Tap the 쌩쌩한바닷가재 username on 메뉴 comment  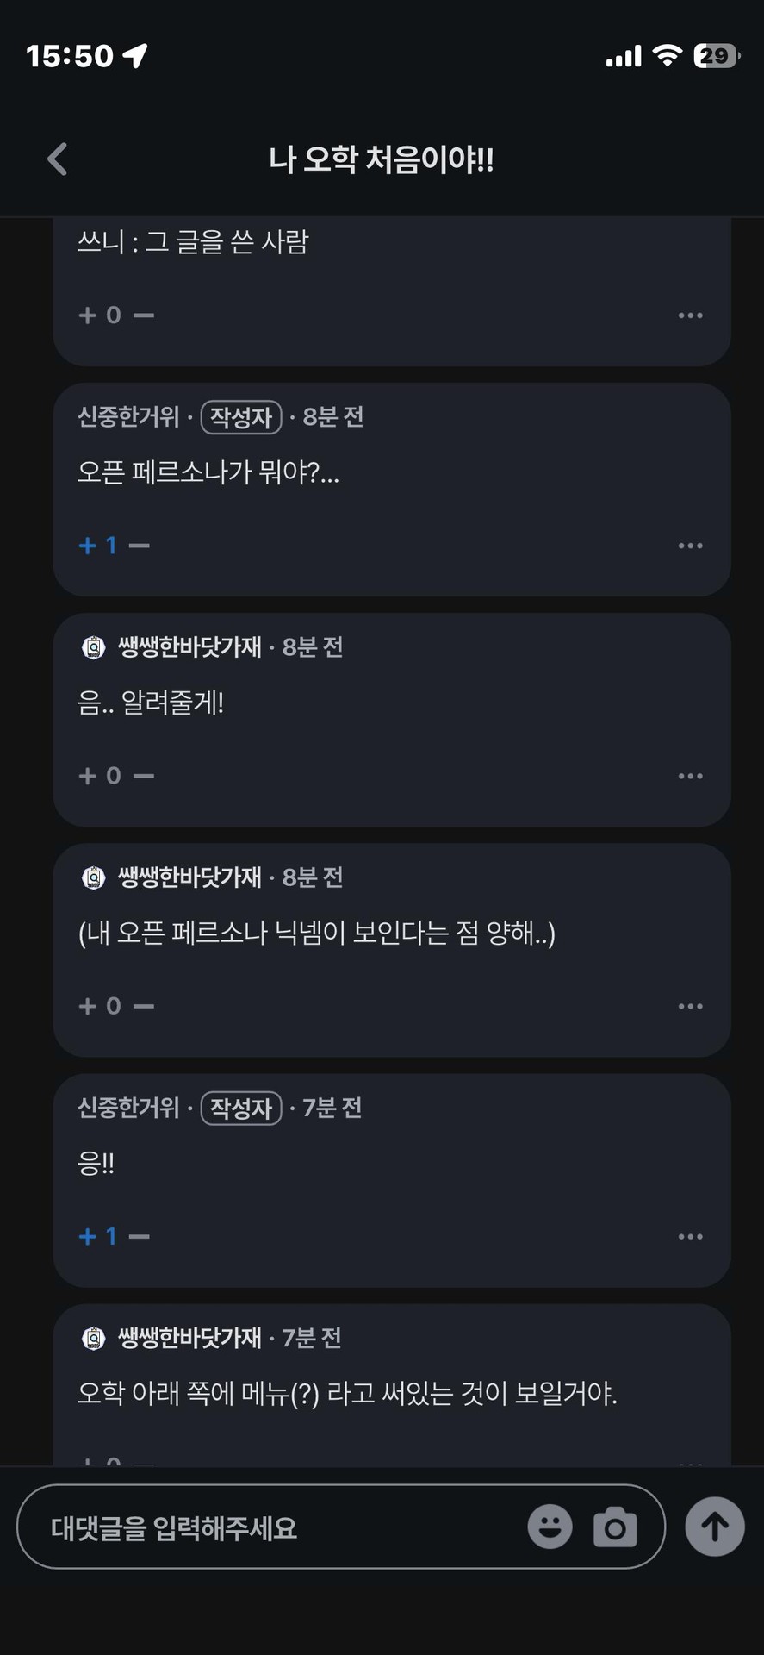(x=189, y=1338)
